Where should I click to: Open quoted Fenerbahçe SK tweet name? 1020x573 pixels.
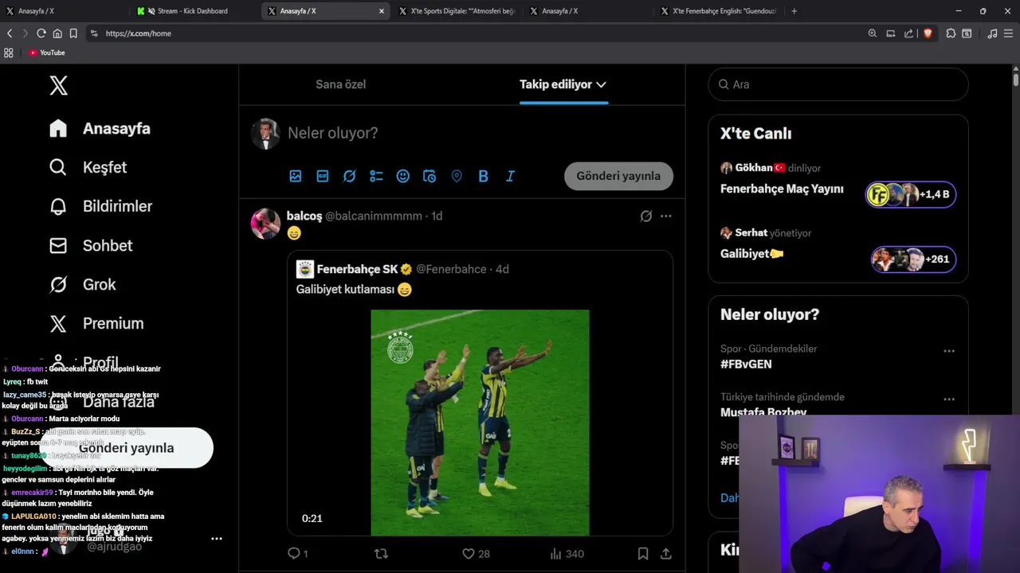tap(357, 269)
